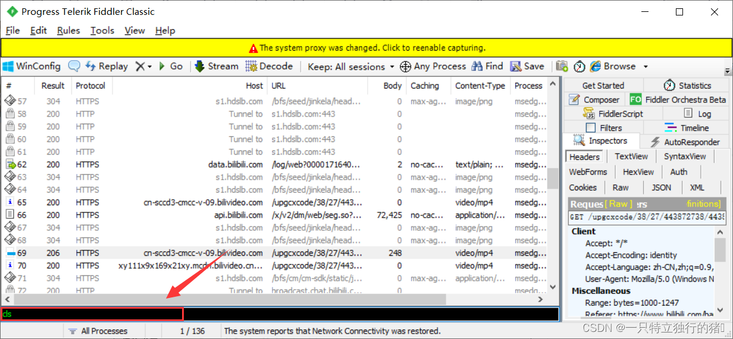
Task: Select the WebForms inspector tab
Action: (588, 172)
